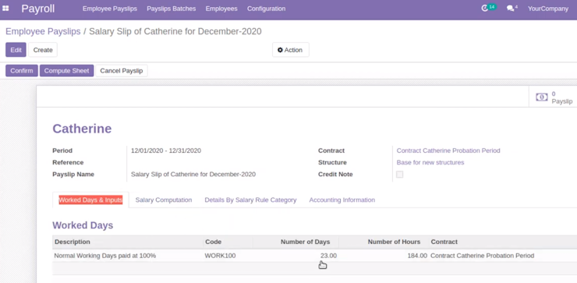
Task: Click the Confirm button
Action: coord(22,71)
